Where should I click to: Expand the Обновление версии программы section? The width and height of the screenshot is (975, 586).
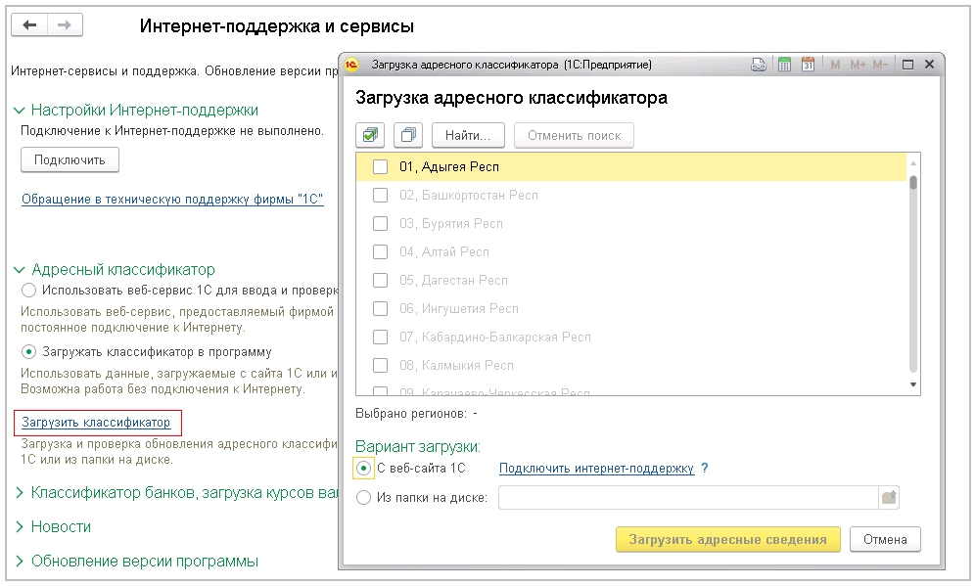(20, 563)
